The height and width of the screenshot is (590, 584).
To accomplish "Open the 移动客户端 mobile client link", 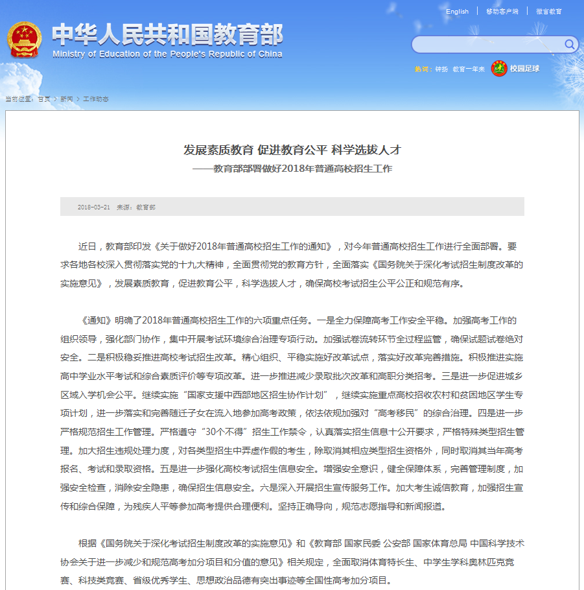I will pos(502,11).
